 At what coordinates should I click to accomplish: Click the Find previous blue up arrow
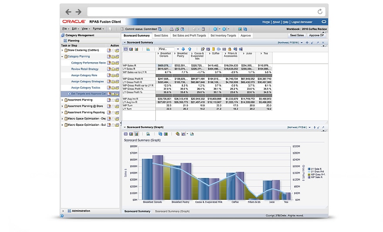(190, 49)
